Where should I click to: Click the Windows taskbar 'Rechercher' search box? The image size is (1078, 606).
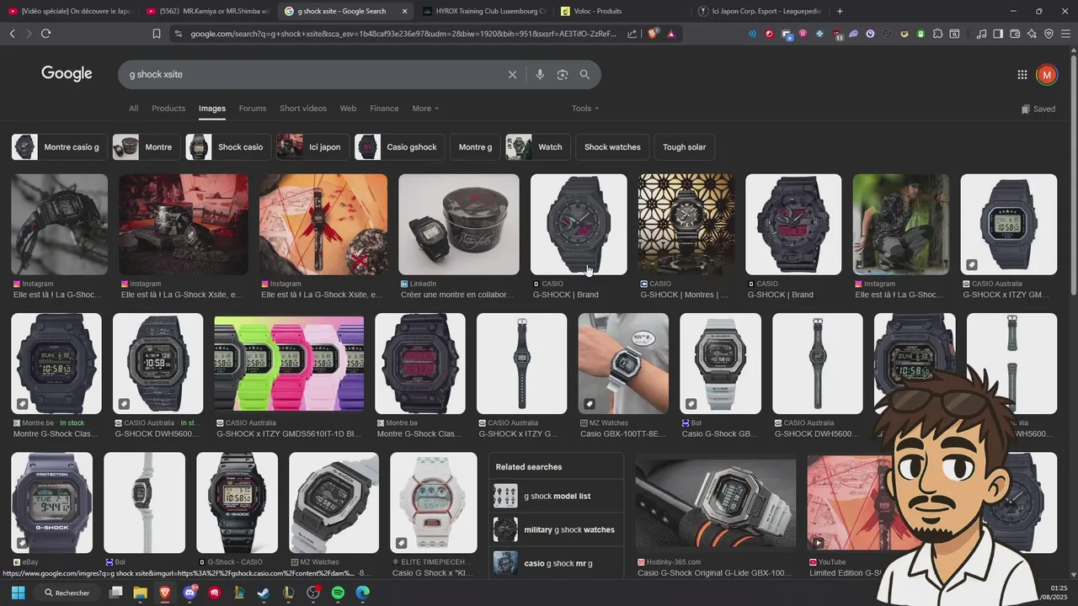tap(67, 593)
